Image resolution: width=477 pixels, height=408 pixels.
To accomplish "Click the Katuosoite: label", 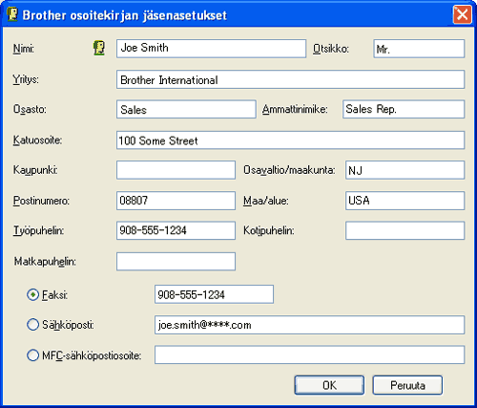I will pos(37,140).
